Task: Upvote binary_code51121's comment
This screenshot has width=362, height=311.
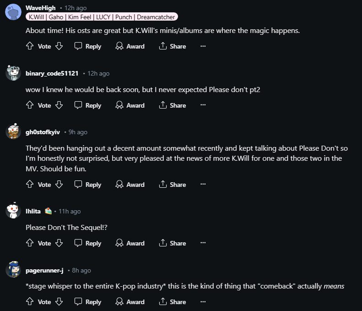Action: pyautogui.click(x=30, y=105)
